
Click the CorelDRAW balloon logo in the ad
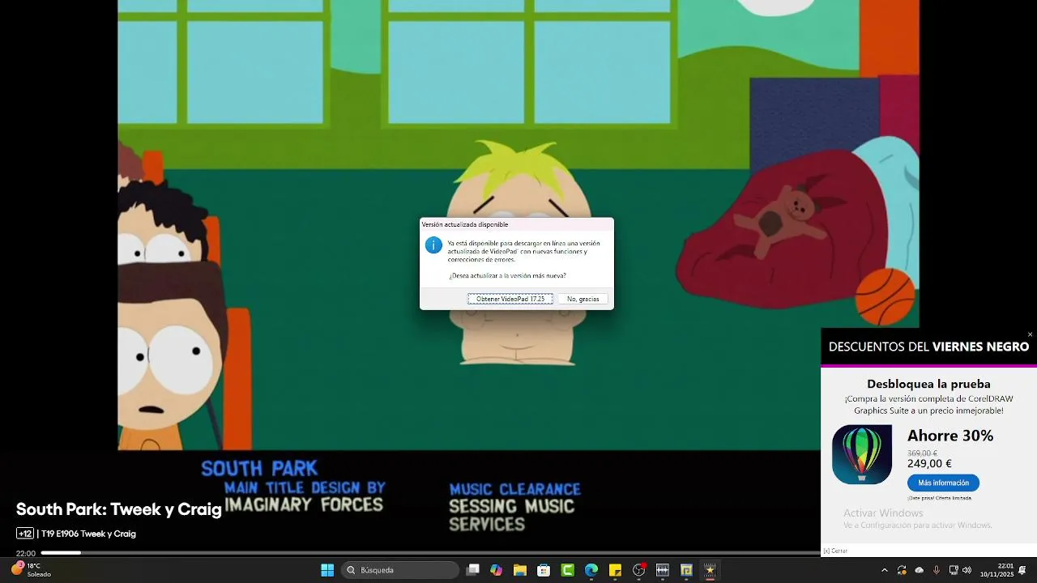(x=862, y=454)
